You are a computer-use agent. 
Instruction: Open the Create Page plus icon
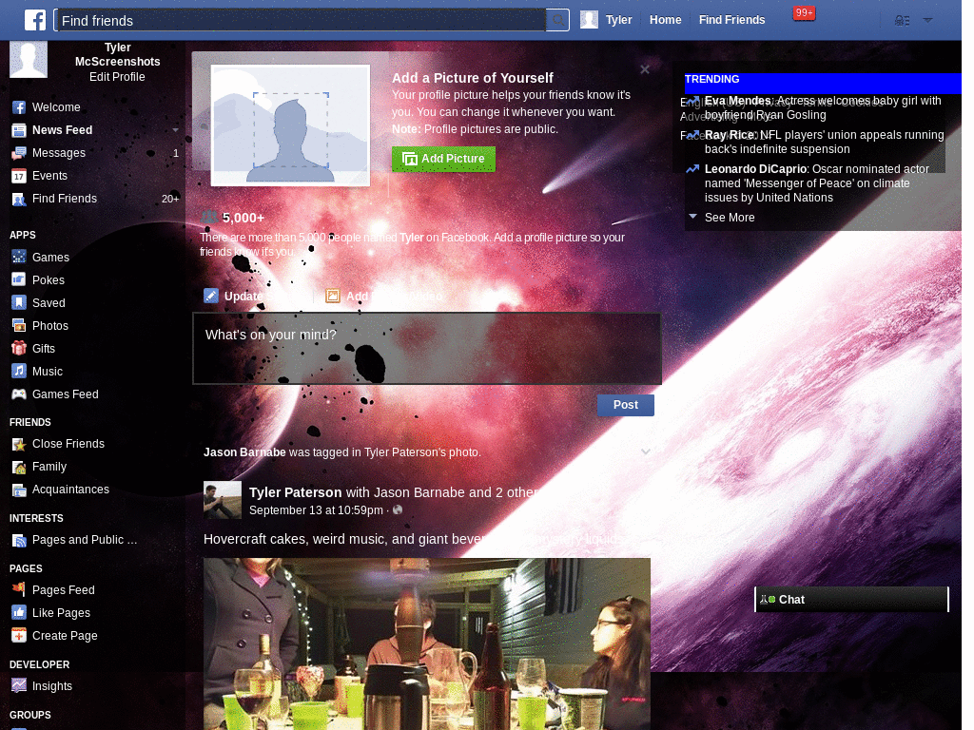[x=19, y=636]
